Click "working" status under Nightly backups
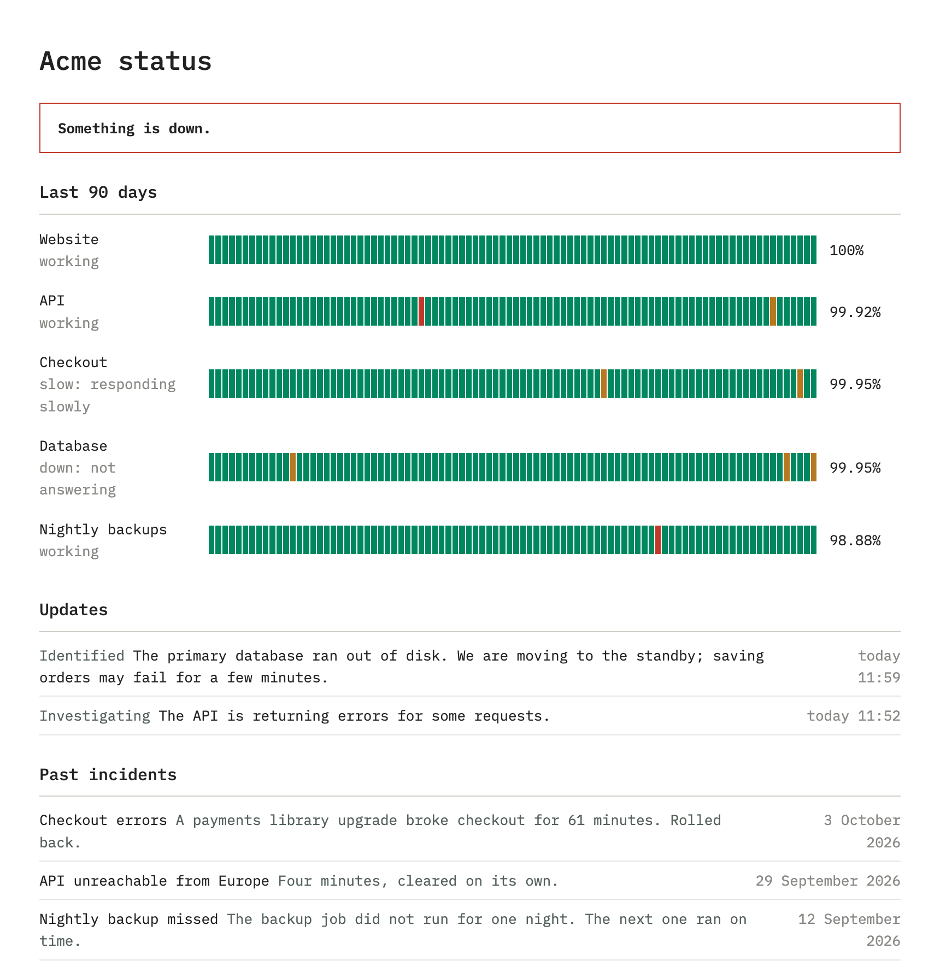The image size is (940, 978). coord(69,551)
